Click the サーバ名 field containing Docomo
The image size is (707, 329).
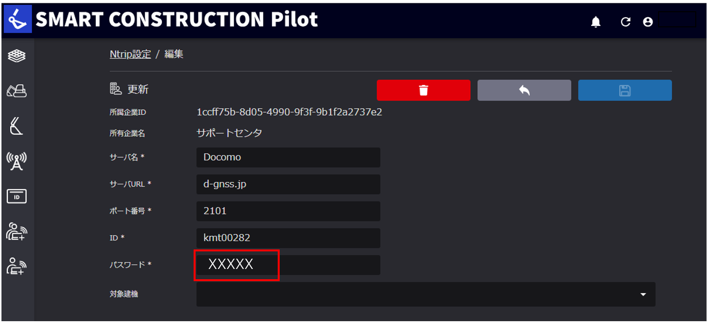pos(288,157)
